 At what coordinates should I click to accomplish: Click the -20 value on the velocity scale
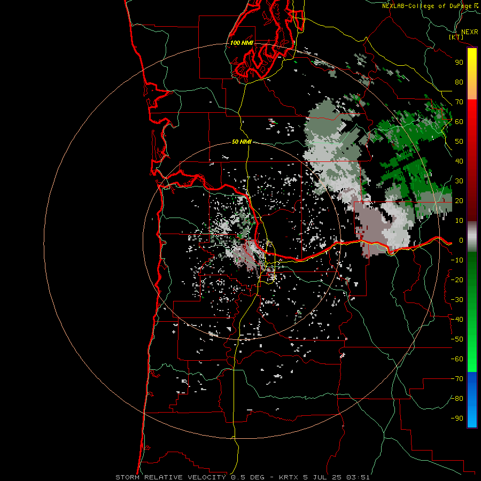click(x=457, y=280)
